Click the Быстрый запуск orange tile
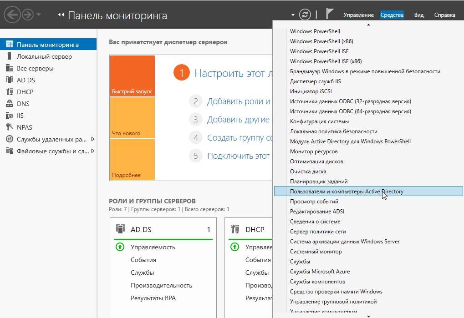The width and height of the screenshot is (464, 318). tap(132, 76)
